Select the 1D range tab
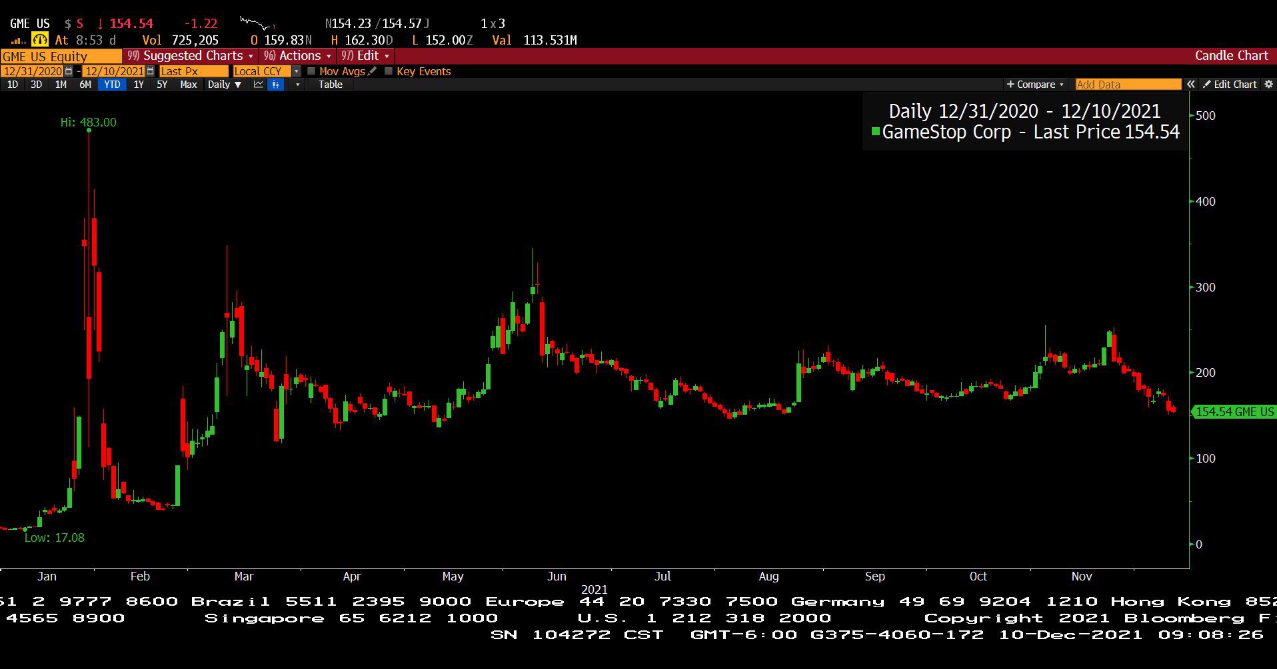 pos(13,85)
